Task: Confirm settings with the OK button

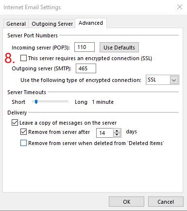Action: (126, 202)
